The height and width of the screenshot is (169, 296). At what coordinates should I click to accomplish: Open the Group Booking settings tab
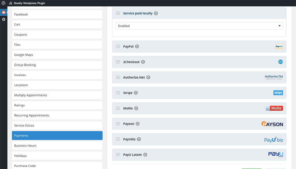(57, 65)
